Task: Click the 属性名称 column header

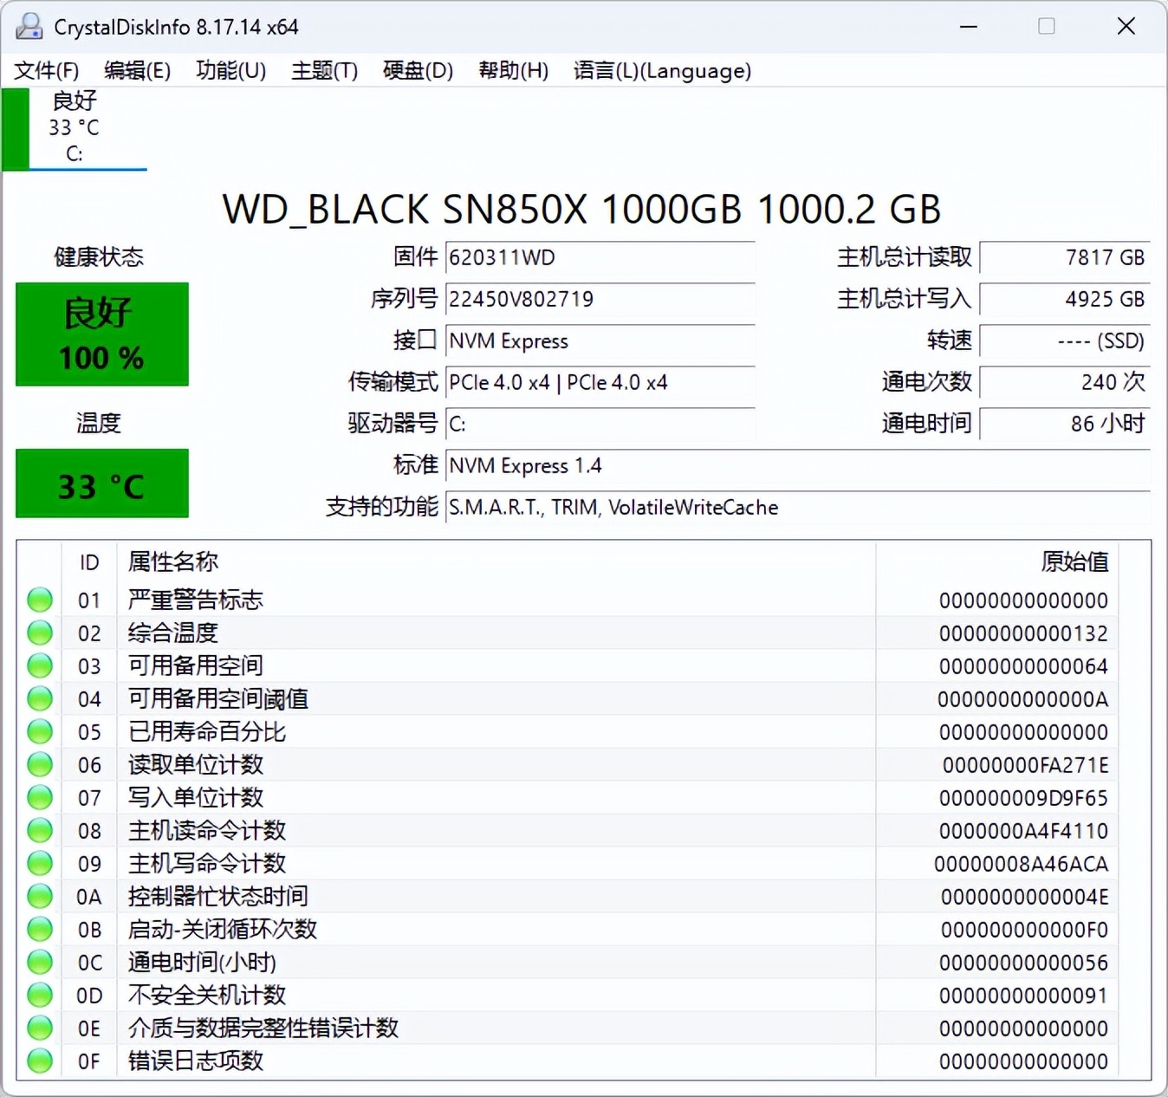Action: (496, 562)
